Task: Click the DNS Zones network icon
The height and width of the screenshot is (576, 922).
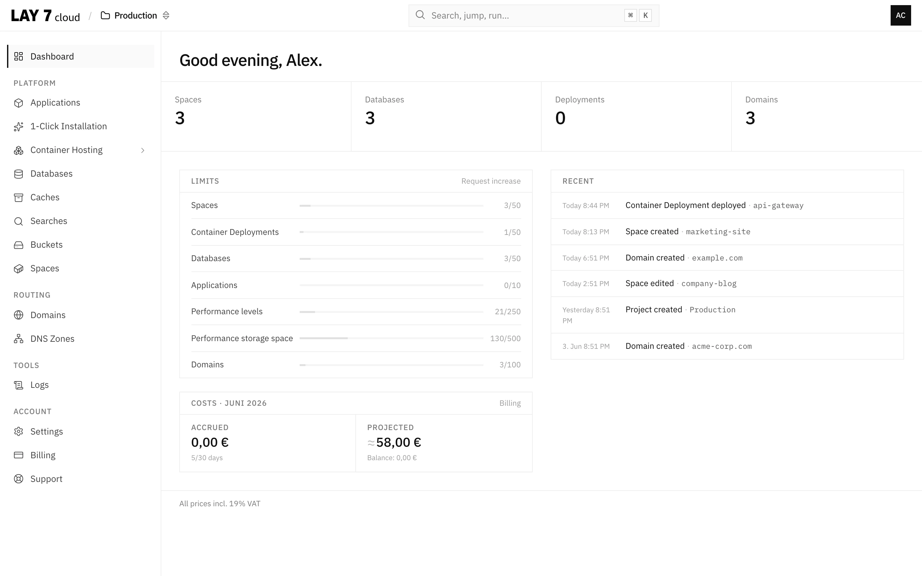Action: (x=18, y=339)
